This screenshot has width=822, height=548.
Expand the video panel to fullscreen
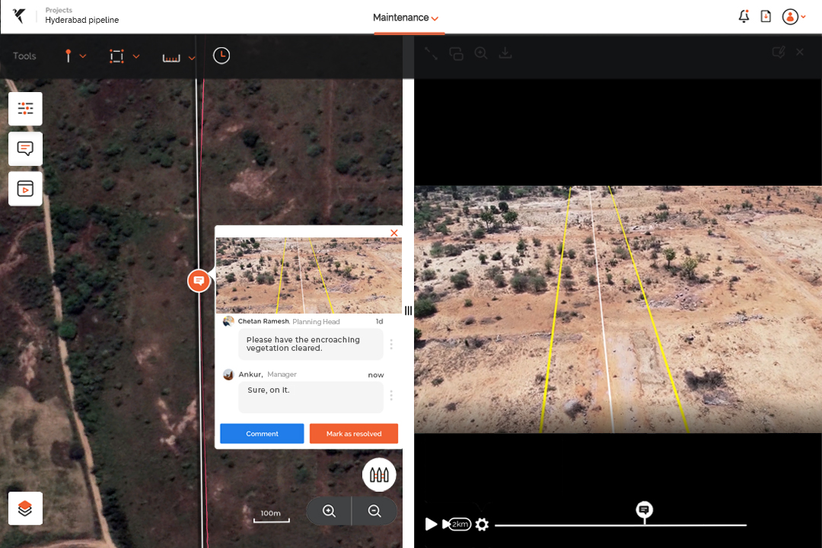431,53
